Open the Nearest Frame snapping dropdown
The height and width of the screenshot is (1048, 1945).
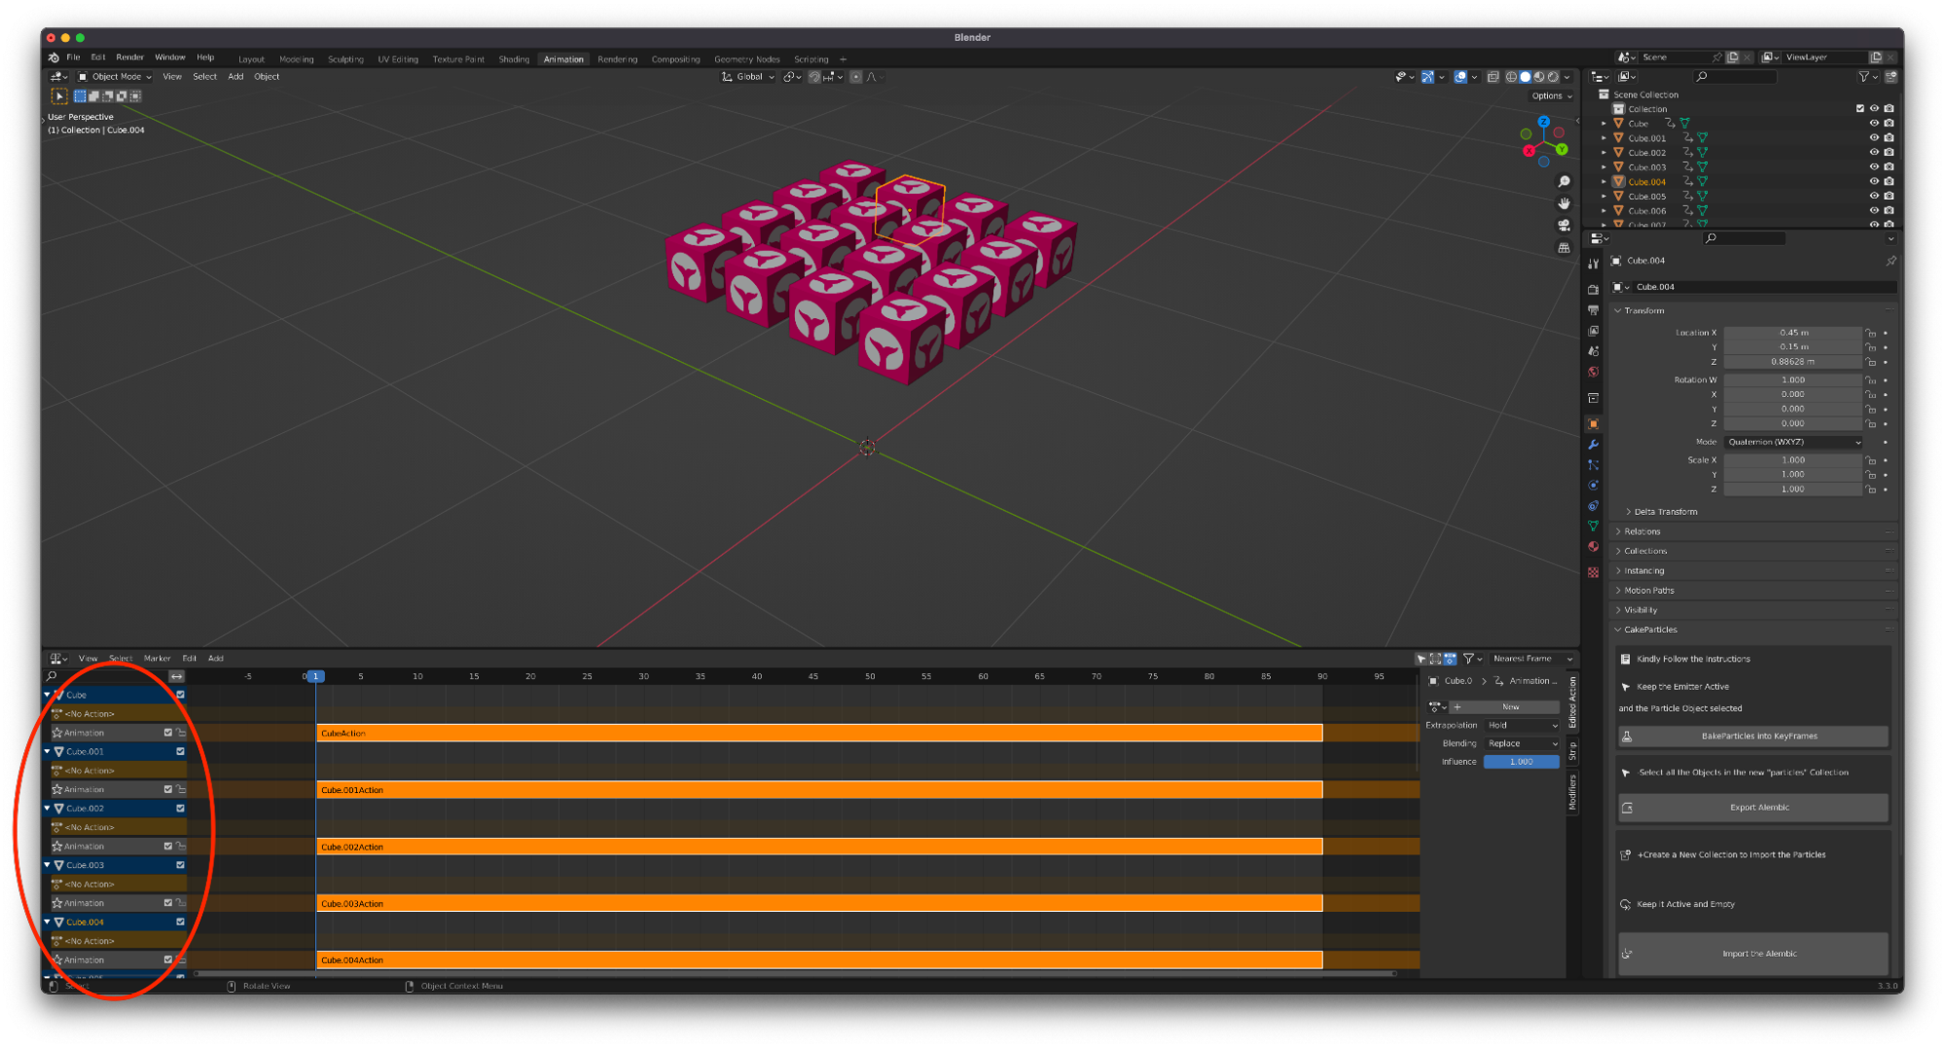(1531, 659)
